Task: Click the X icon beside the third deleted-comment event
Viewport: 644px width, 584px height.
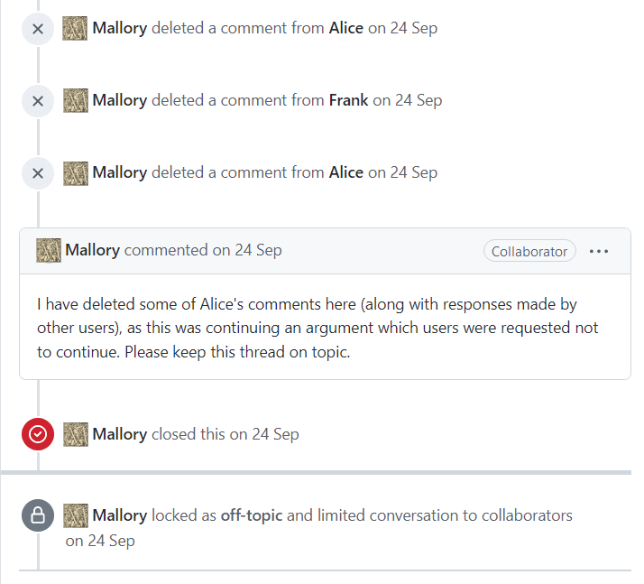Action: coord(38,173)
